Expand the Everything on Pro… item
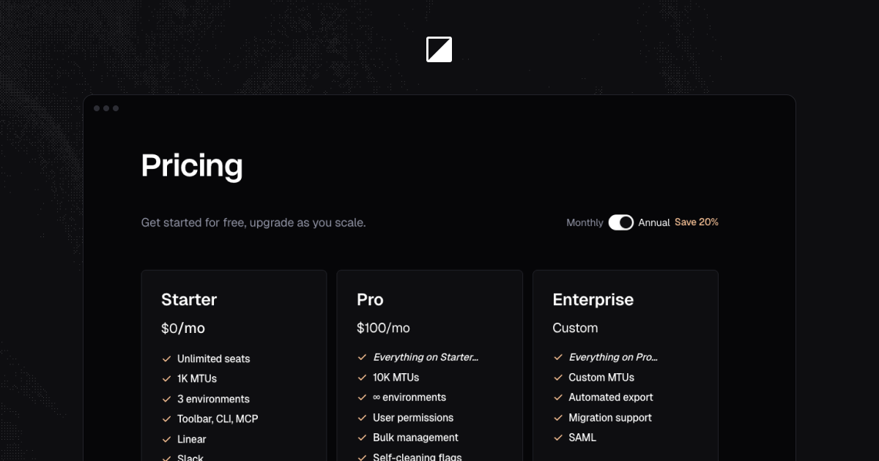The height and width of the screenshot is (461, 879). click(613, 357)
